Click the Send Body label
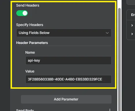The image size is (135, 111). click(25, 110)
